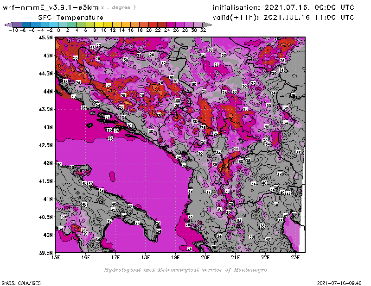Click the '23E' longitude axis label
This screenshot has width=371, height=286.
pos(295,257)
